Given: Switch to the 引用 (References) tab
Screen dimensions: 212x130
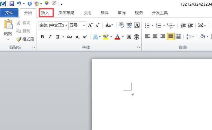Looking at the screenshot, I should click(87, 13).
